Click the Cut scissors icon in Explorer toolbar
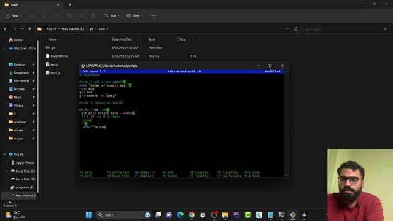 tap(32, 16)
